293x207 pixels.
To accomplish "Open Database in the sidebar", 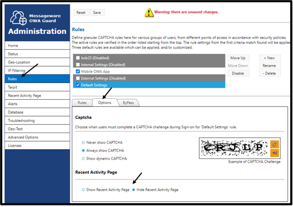I will coord(37,112).
